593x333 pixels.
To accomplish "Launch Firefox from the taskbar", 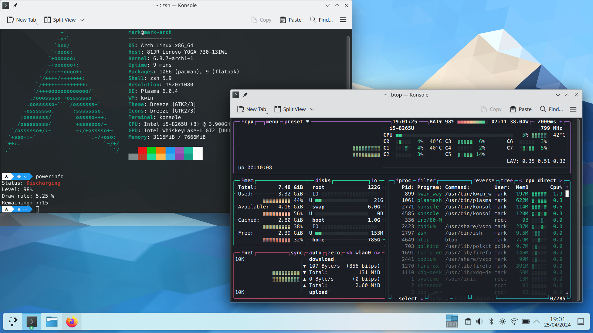I will 72,322.
